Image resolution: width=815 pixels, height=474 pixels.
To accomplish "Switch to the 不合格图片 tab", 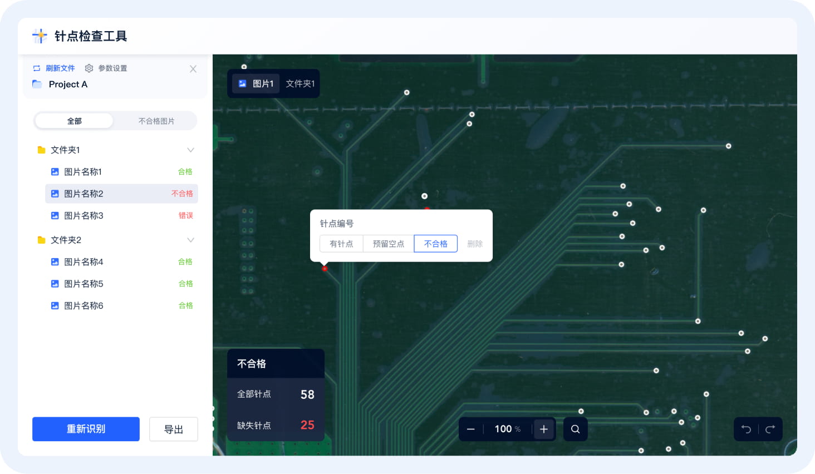I will coord(156,121).
